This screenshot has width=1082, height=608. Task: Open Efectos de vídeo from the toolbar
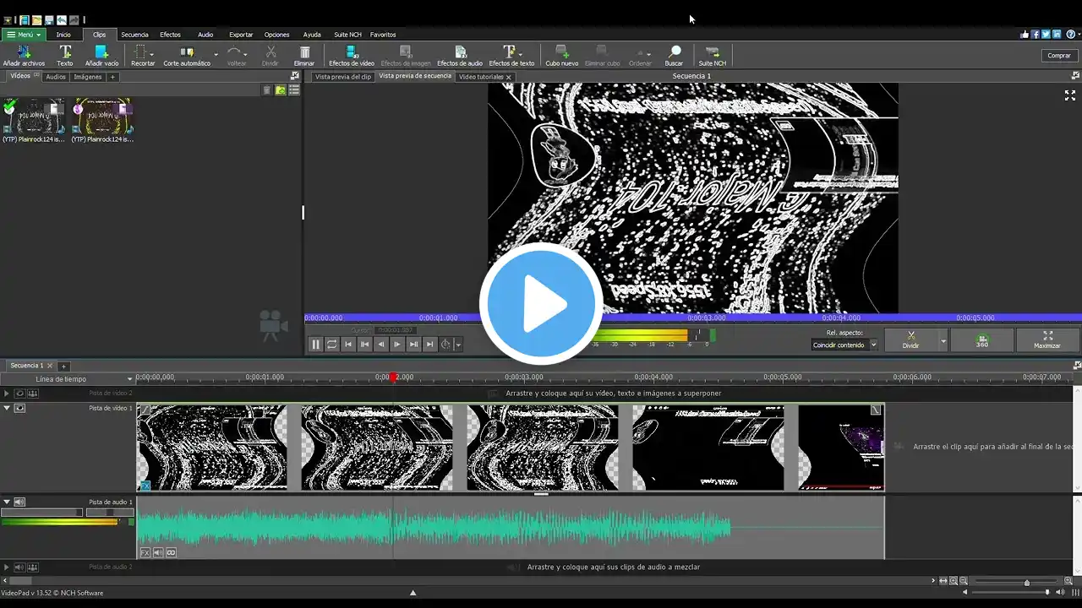[x=351, y=55]
